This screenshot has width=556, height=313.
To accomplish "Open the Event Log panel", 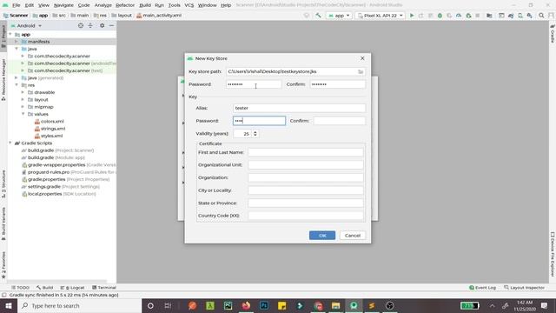I will click(x=482, y=288).
